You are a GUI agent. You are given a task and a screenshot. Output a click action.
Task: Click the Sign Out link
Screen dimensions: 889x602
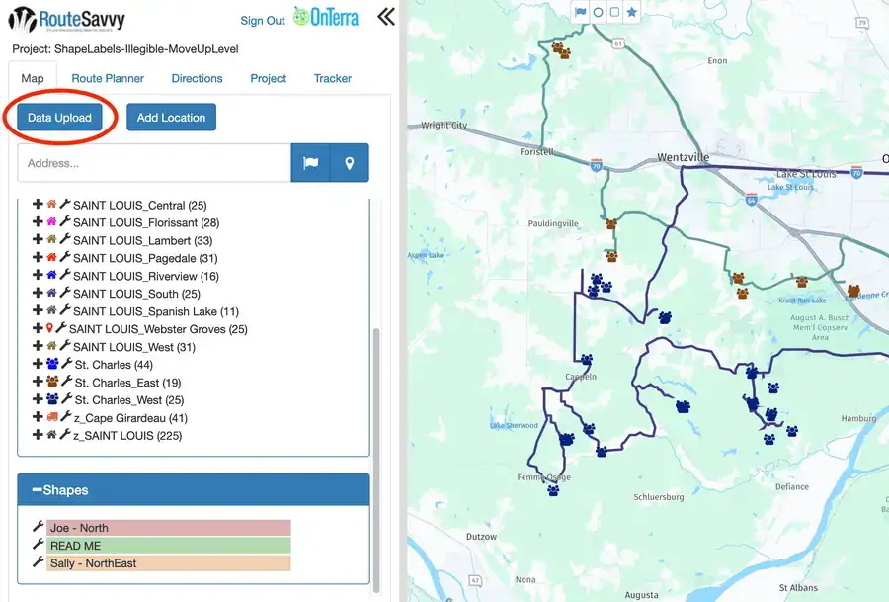pos(263,21)
